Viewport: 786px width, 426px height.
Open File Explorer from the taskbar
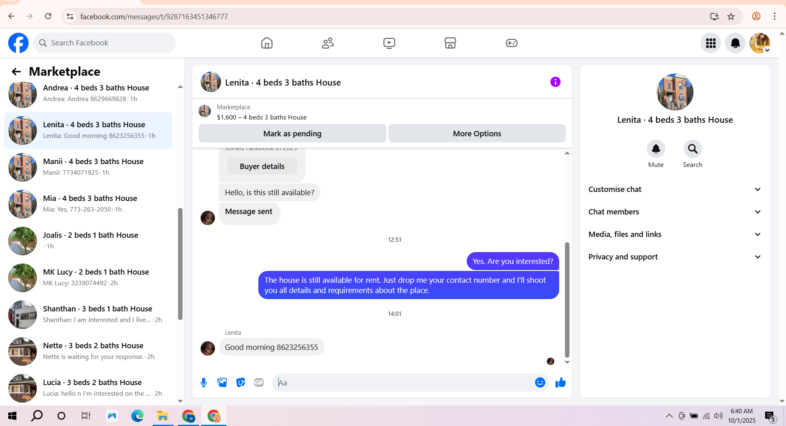[x=163, y=416]
